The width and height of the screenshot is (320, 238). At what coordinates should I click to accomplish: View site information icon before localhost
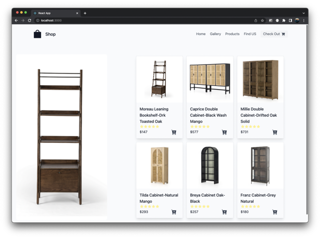click(x=38, y=20)
